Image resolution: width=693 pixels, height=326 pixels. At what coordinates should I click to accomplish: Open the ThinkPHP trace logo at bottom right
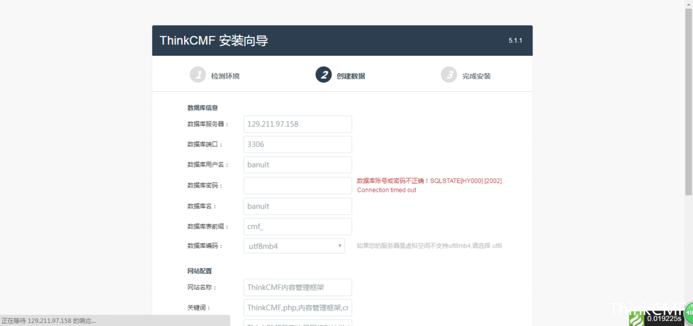[637, 318]
